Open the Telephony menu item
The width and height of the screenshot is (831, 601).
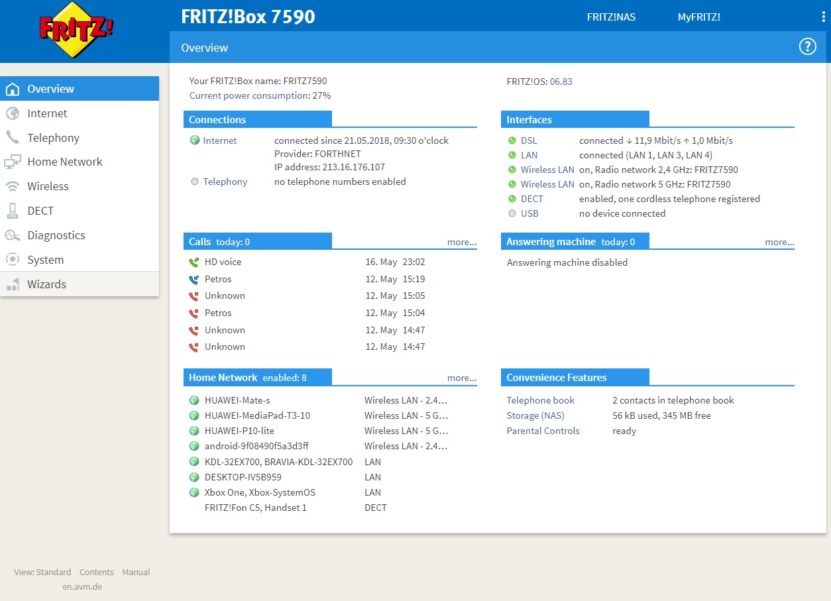point(80,138)
